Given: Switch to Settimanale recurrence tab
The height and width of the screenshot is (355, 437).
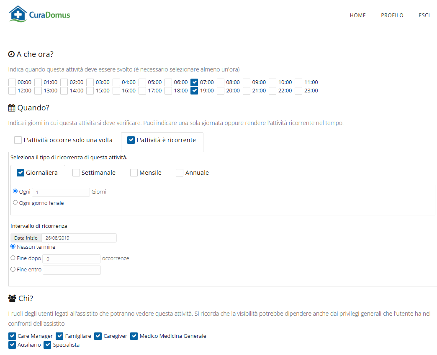Looking at the screenshot, I should pos(94,173).
